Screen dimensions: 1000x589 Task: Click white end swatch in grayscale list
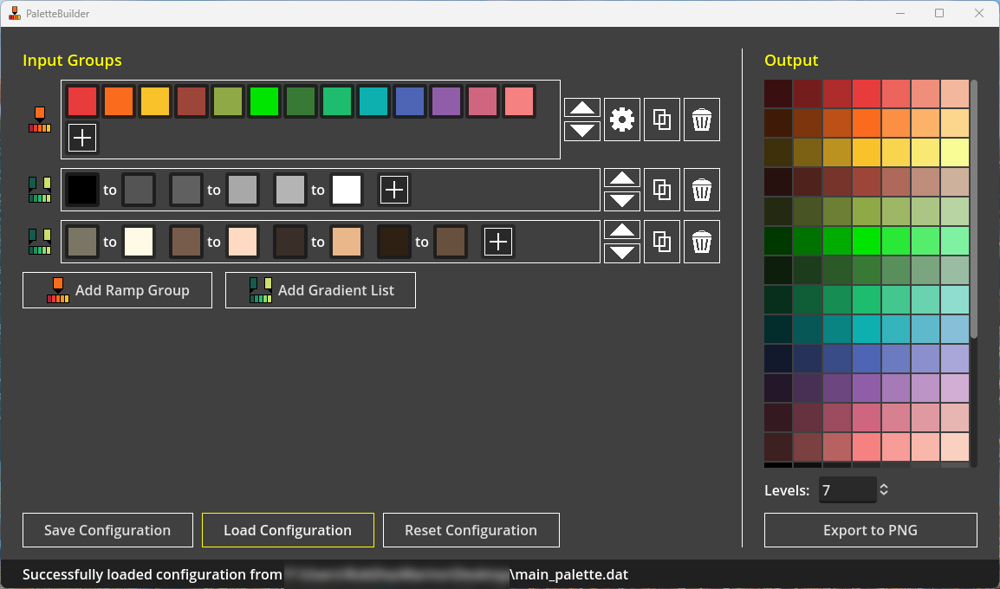tap(347, 190)
